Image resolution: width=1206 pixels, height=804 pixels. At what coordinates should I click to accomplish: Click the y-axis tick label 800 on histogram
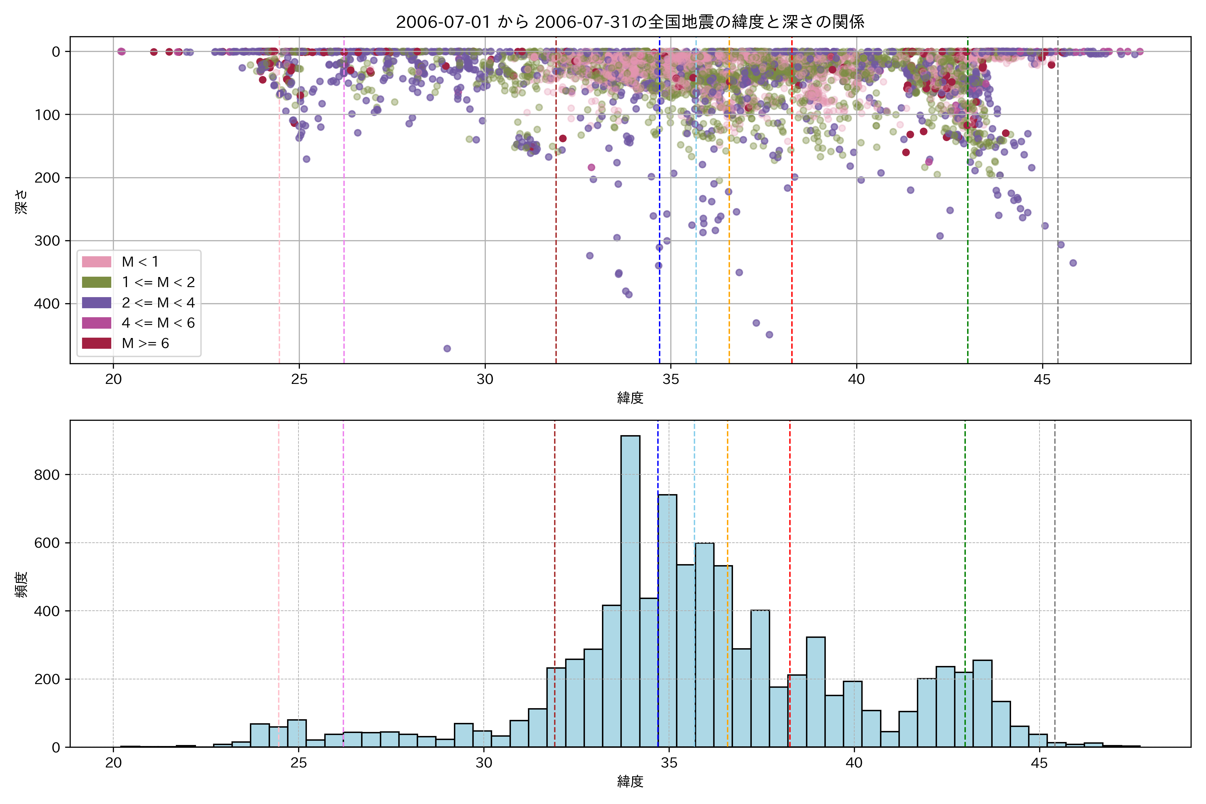(47, 475)
